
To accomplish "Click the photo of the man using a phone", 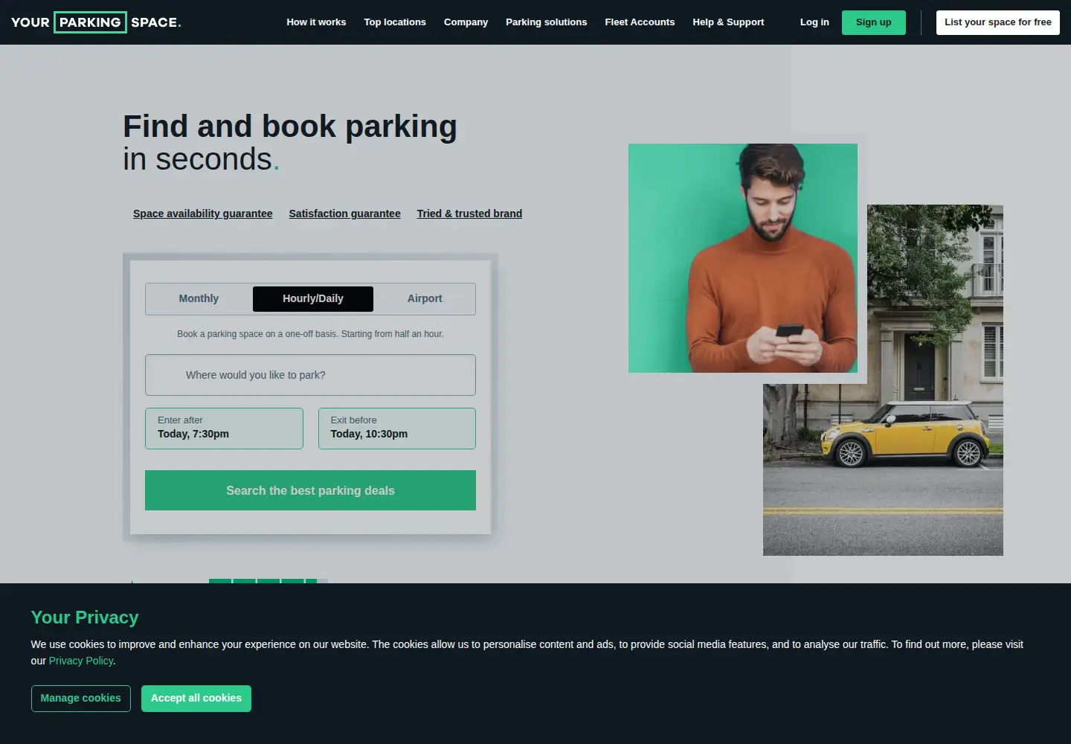I will pyautogui.click(x=743, y=258).
